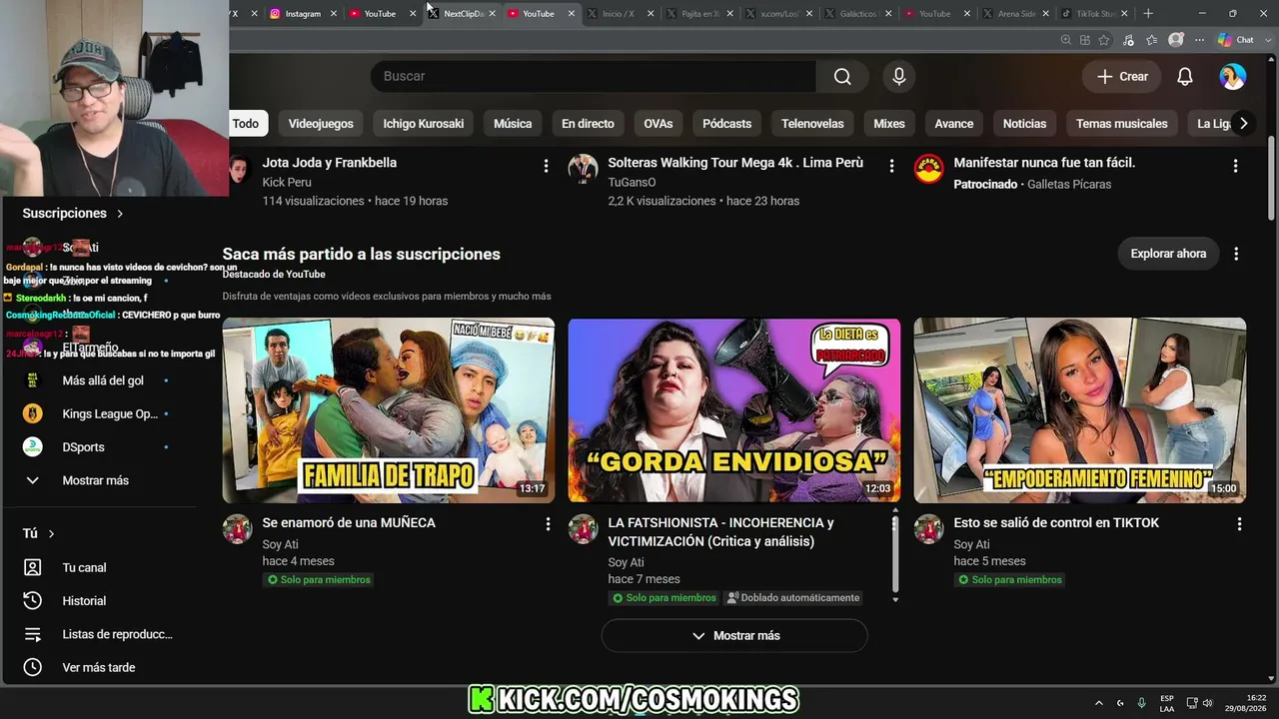
Task: Click the Explorar ahora button
Action: pos(1168,254)
